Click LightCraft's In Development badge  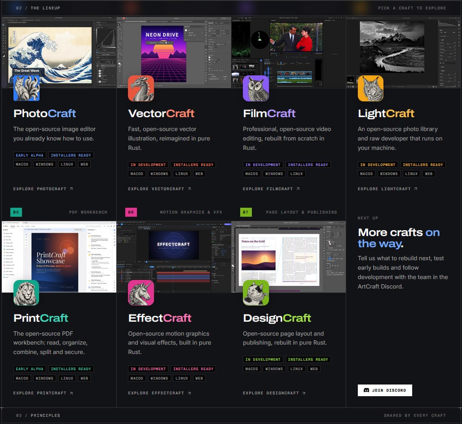378,165
